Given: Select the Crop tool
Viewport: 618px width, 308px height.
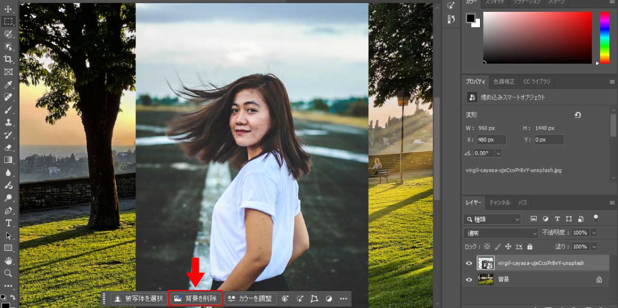Looking at the screenshot, I should click(x=8, y=59).
